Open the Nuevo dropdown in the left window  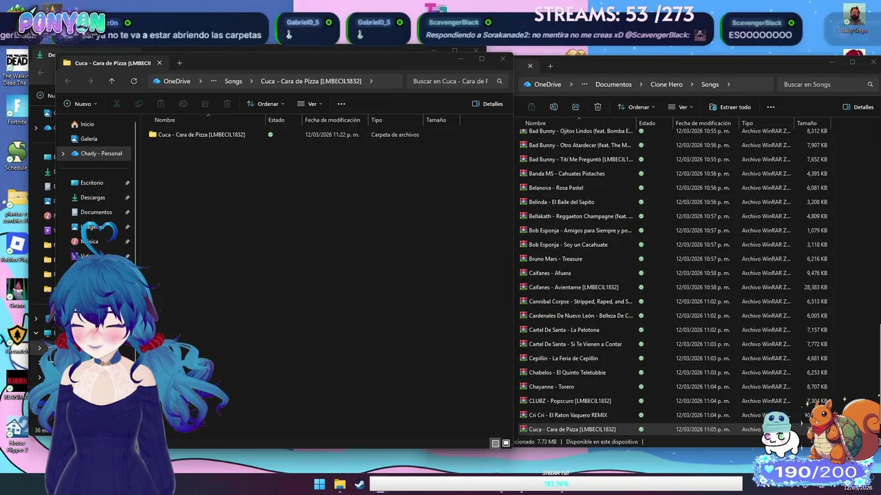tap(81, 104)
